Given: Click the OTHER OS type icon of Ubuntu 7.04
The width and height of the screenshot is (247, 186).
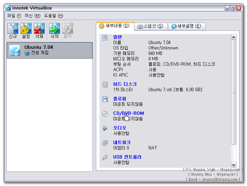Looking at the screenshot, I should pyautogui.click(x=15, y=50).
